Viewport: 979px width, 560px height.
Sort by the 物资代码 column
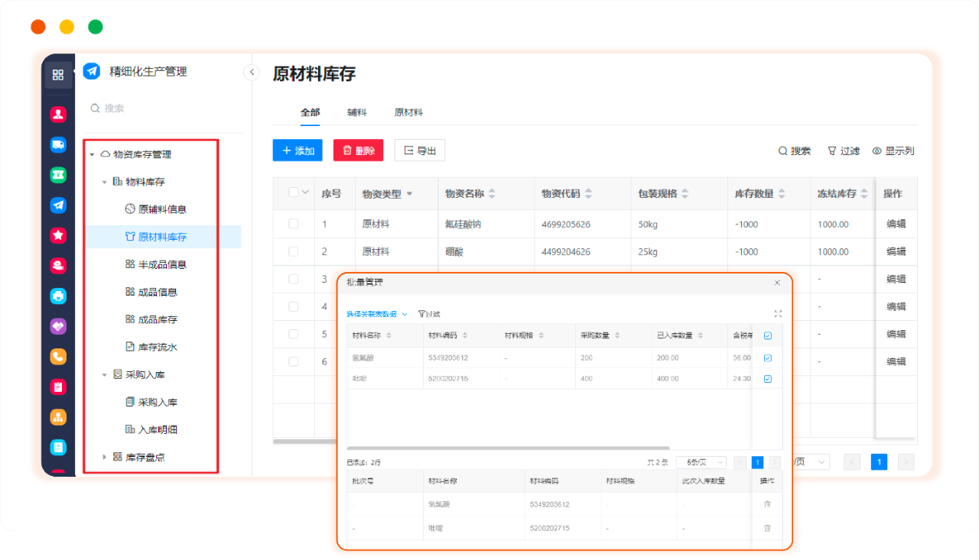pyautogui.click(x=587, y=194)
